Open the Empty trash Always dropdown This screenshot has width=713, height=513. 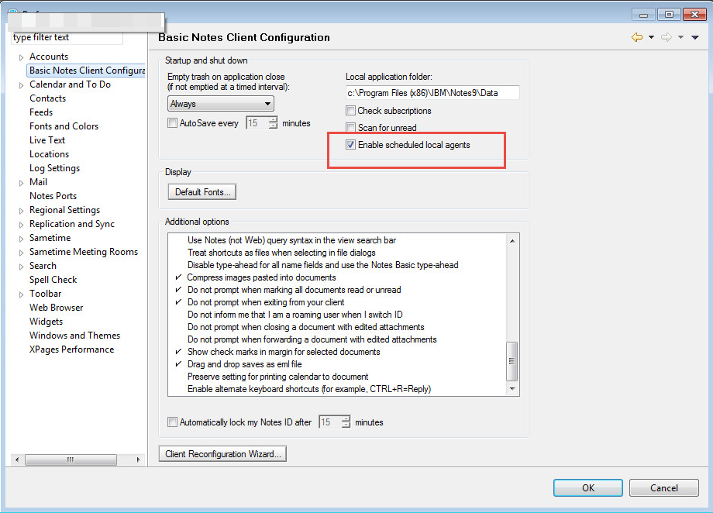221,104
